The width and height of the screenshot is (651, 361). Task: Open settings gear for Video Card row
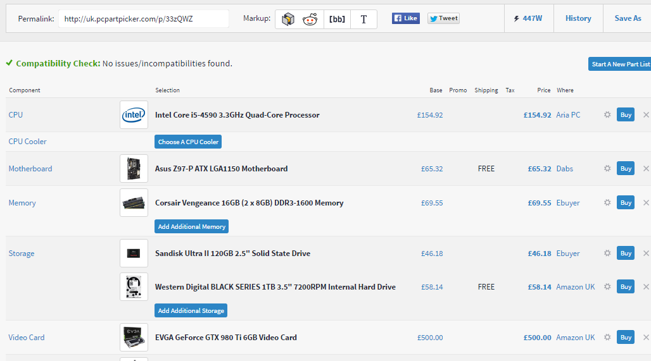pos(607,338)
